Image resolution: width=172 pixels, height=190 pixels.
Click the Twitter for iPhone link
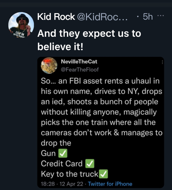[110, 184]
